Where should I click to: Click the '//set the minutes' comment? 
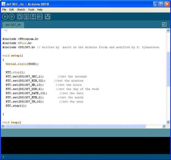point(69,81)
